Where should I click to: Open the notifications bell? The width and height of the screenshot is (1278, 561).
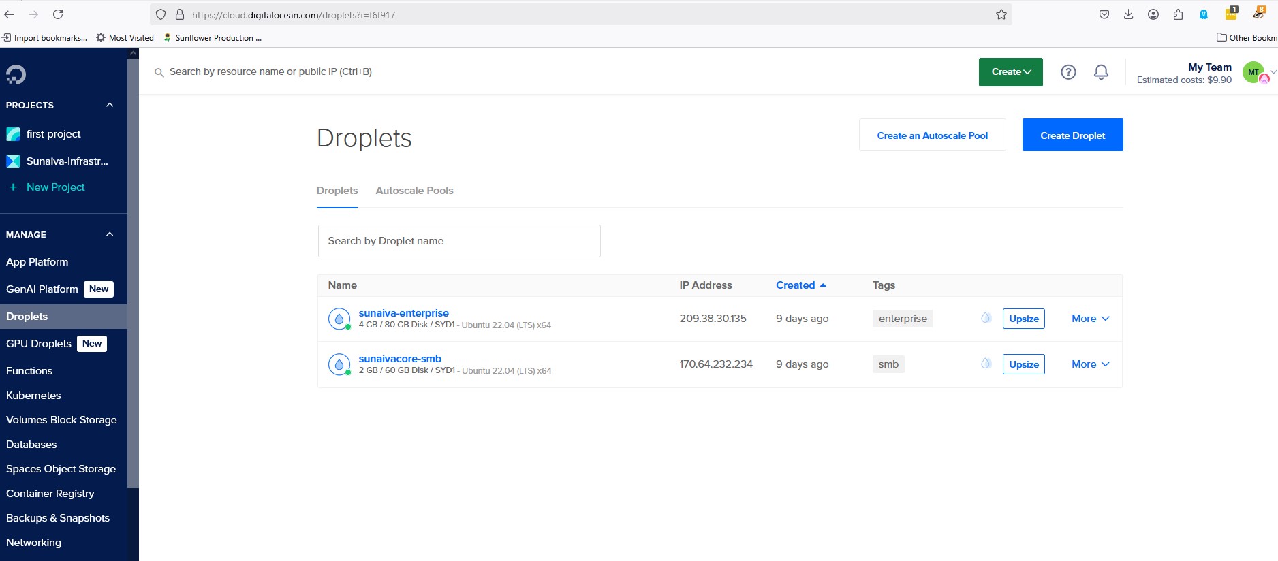click(1101, 72)
